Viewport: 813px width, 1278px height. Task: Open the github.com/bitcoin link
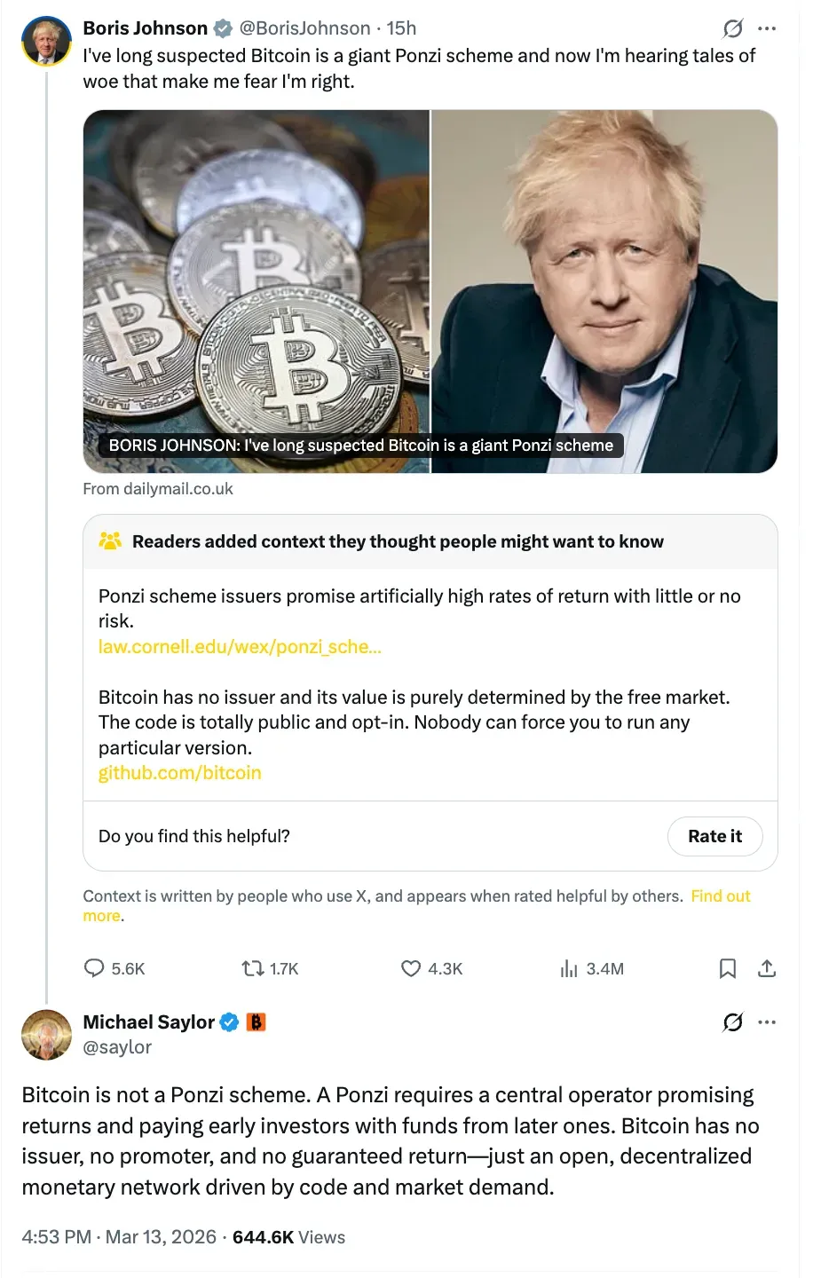tap(179, 773)
